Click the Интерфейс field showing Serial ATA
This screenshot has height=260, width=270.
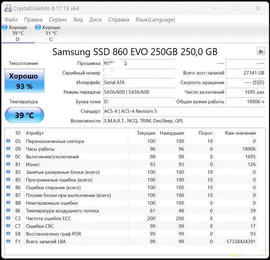click(139, 82)
